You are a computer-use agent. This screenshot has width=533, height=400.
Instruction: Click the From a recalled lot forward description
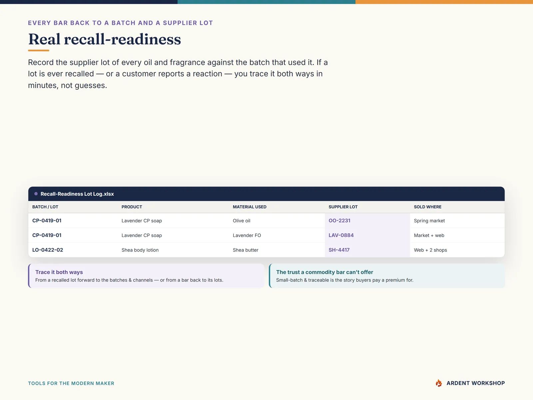tap(129, 280)
